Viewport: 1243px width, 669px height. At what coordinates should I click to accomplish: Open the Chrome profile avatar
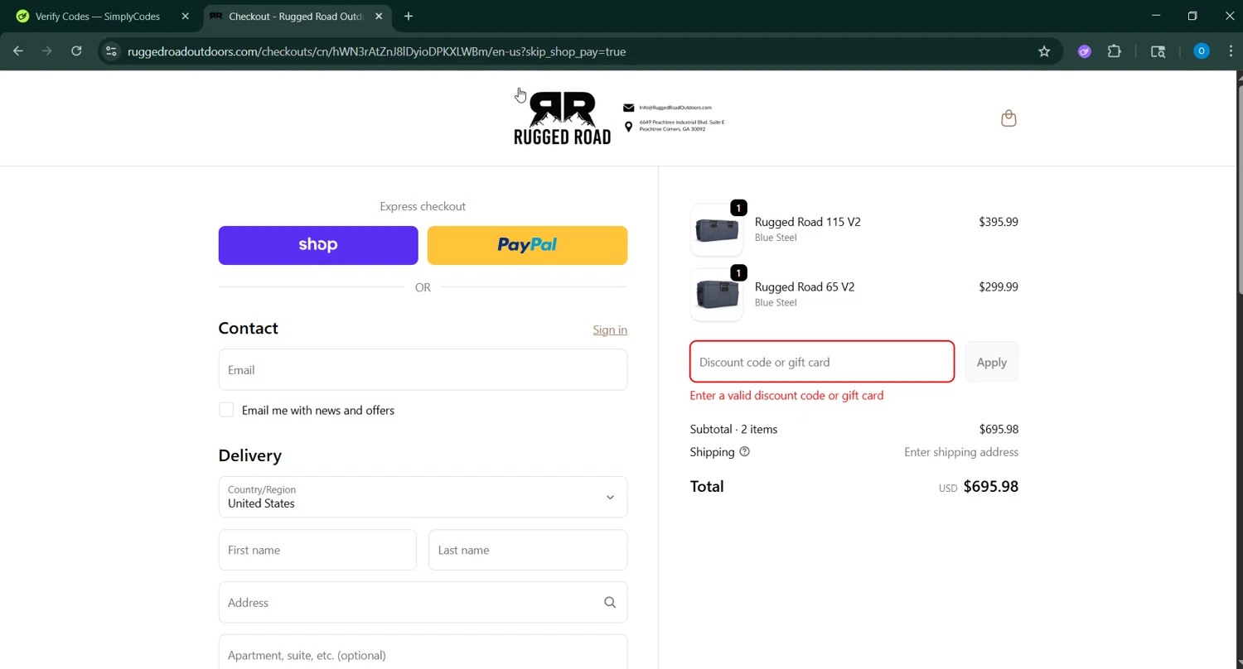(x=1201, y=51)
